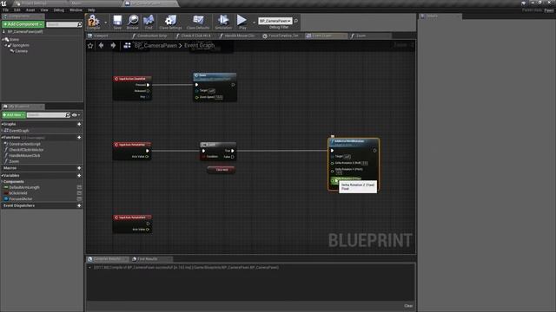Click plus icon on Variables section header
Screen dimensions: 556x312
pos(79,175)
